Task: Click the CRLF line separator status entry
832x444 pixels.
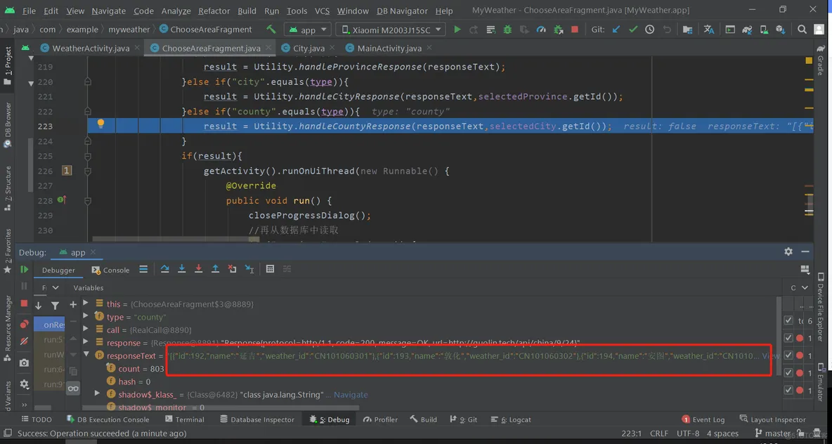Action: (x=659, y=433)
